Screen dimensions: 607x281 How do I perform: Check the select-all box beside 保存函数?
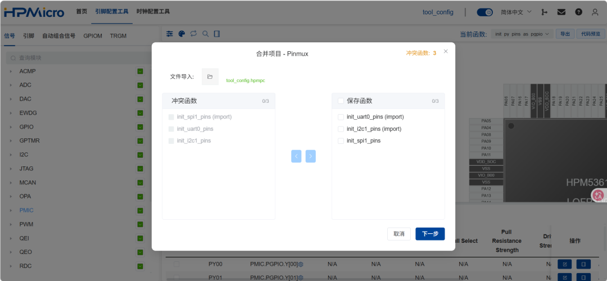coord(341,101)
